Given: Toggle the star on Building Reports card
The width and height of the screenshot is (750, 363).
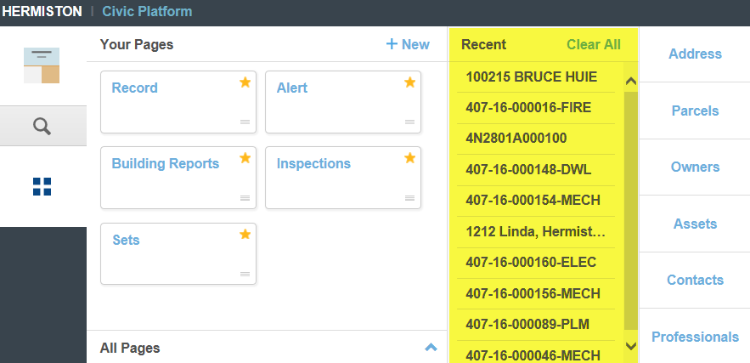Looking at the screenshot, I should [245, 158].
